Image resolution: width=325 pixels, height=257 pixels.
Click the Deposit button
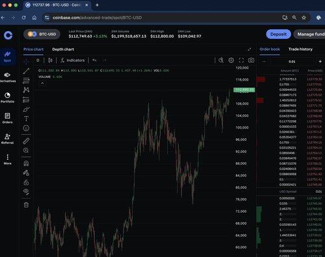[278, 34]
